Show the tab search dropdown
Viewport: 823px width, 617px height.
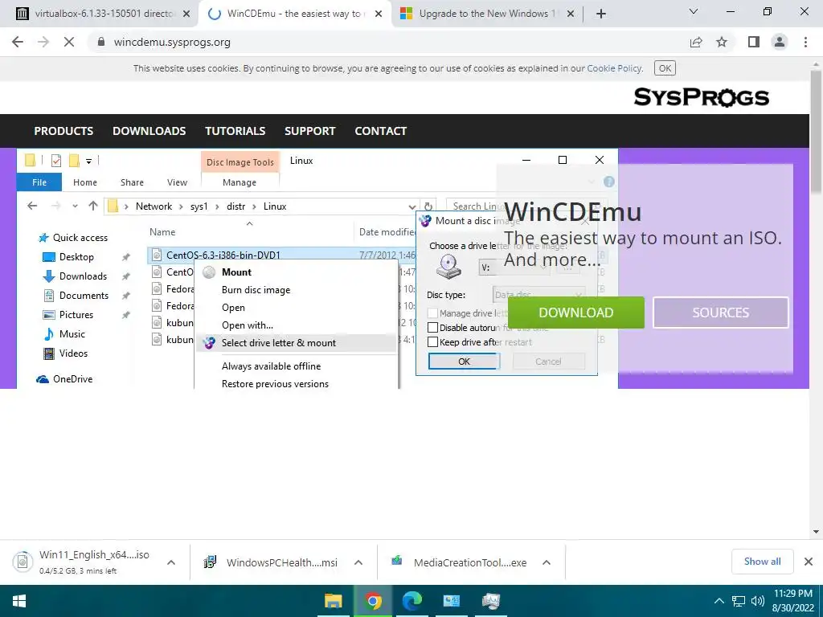click(x=694, y=11)
